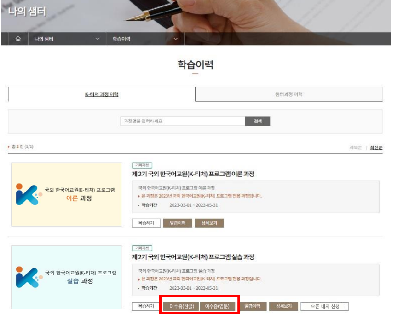Download the 이수증(한글) certificate

[182, 306]
